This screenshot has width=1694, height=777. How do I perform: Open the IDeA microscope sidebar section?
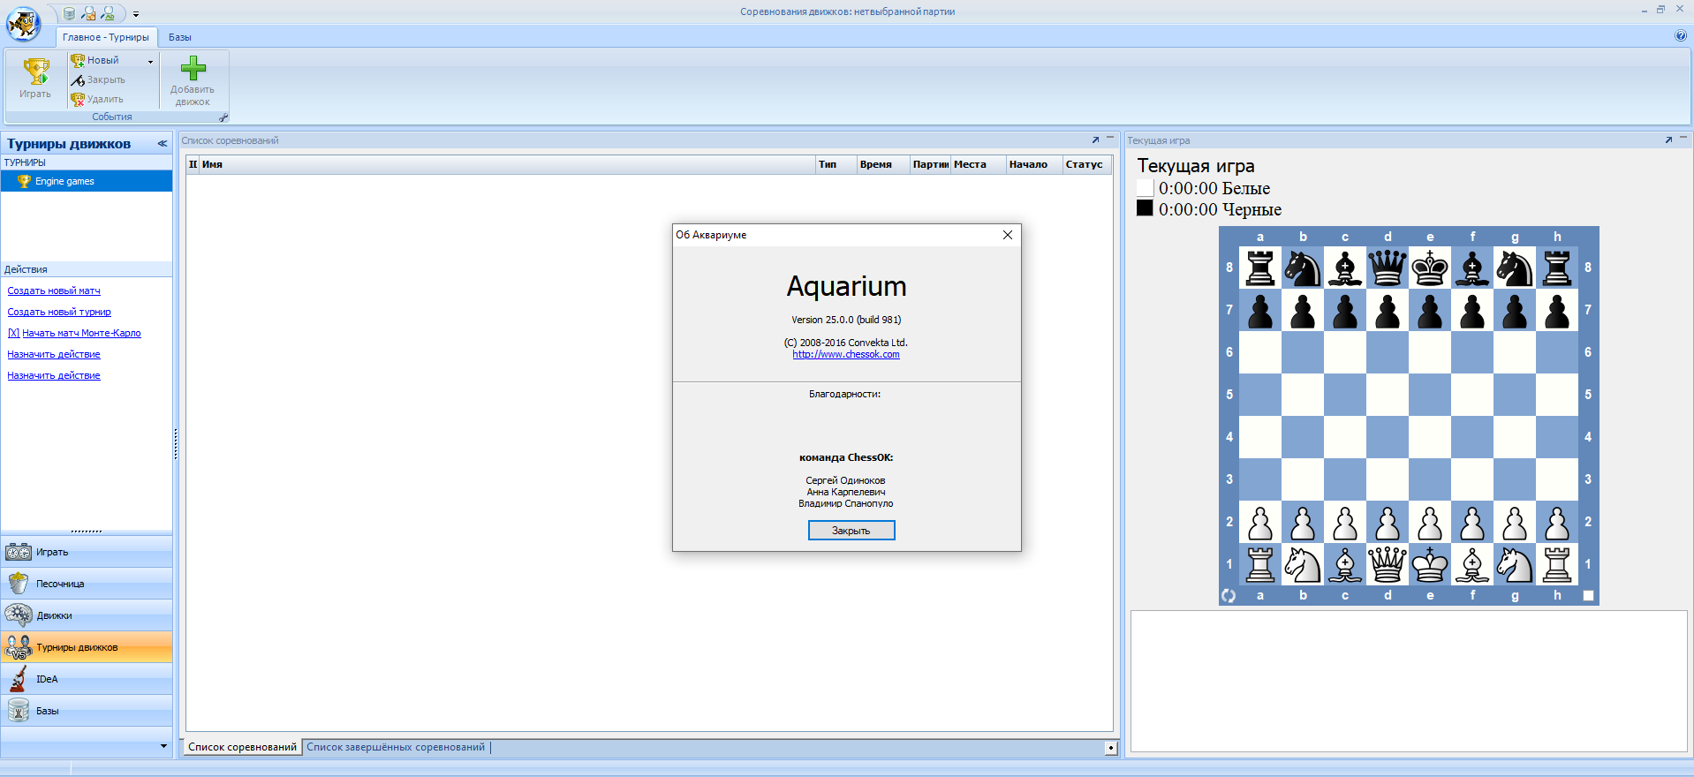click(87, 679)
